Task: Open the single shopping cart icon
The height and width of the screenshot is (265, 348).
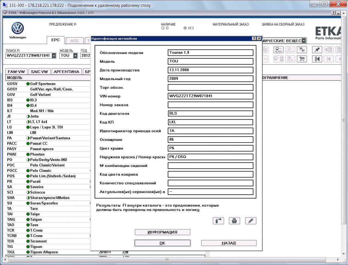Action: point(302,59)
